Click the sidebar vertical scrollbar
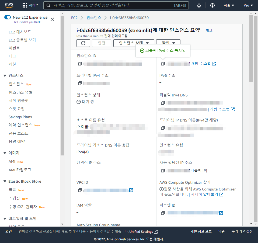The width and height of the screenshot is (258, 243). pos(62,86)
